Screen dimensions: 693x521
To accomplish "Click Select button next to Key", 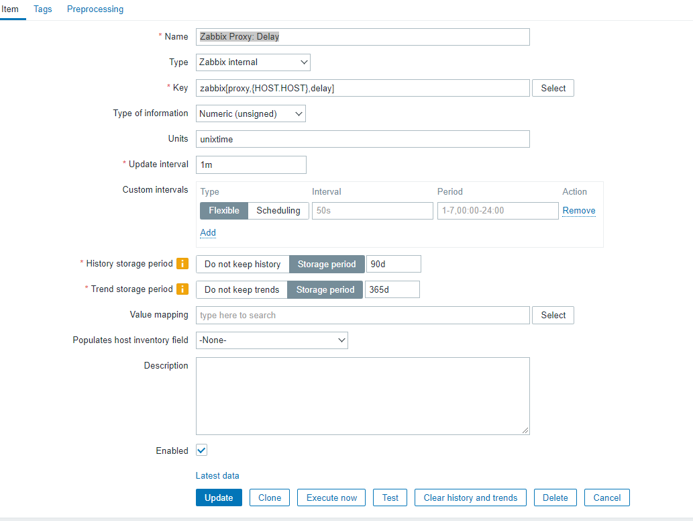I will (553, 88).
